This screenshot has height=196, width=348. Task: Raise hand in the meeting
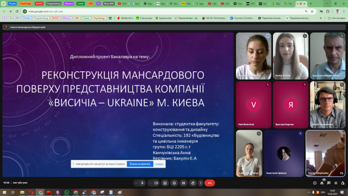click(192, 183)
